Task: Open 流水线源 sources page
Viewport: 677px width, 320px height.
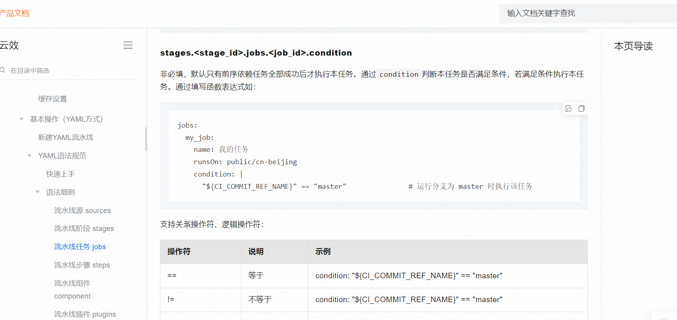Action: coord(82,211)
